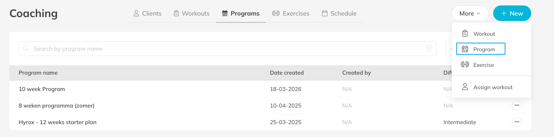Sort by Date created column header
This screenshot has height=137, width=554.
coord(286,73)
